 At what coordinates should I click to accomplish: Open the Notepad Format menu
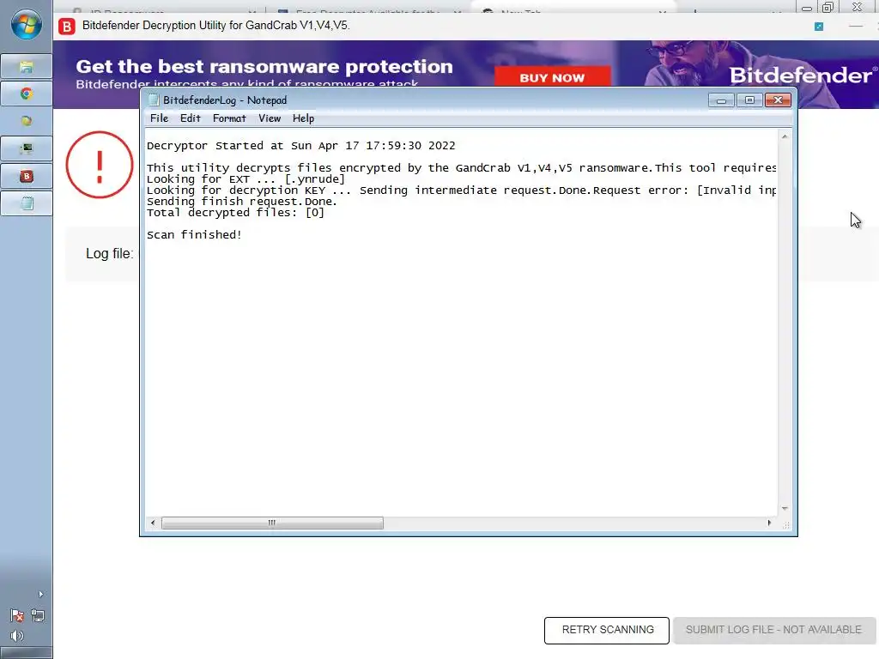[x=229, y=118]
